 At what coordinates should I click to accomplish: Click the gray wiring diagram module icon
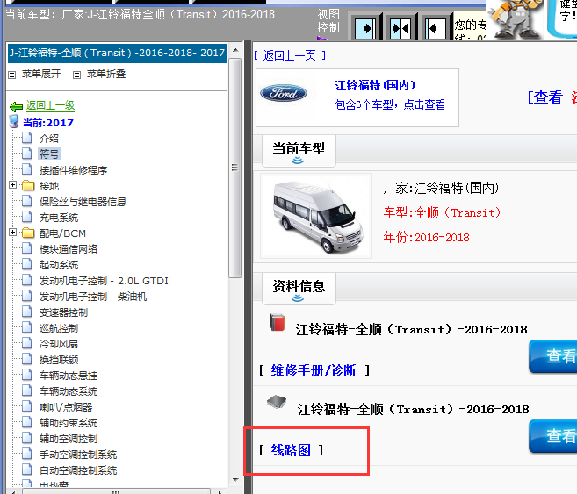pyautogui.click(x=277, y=402)
